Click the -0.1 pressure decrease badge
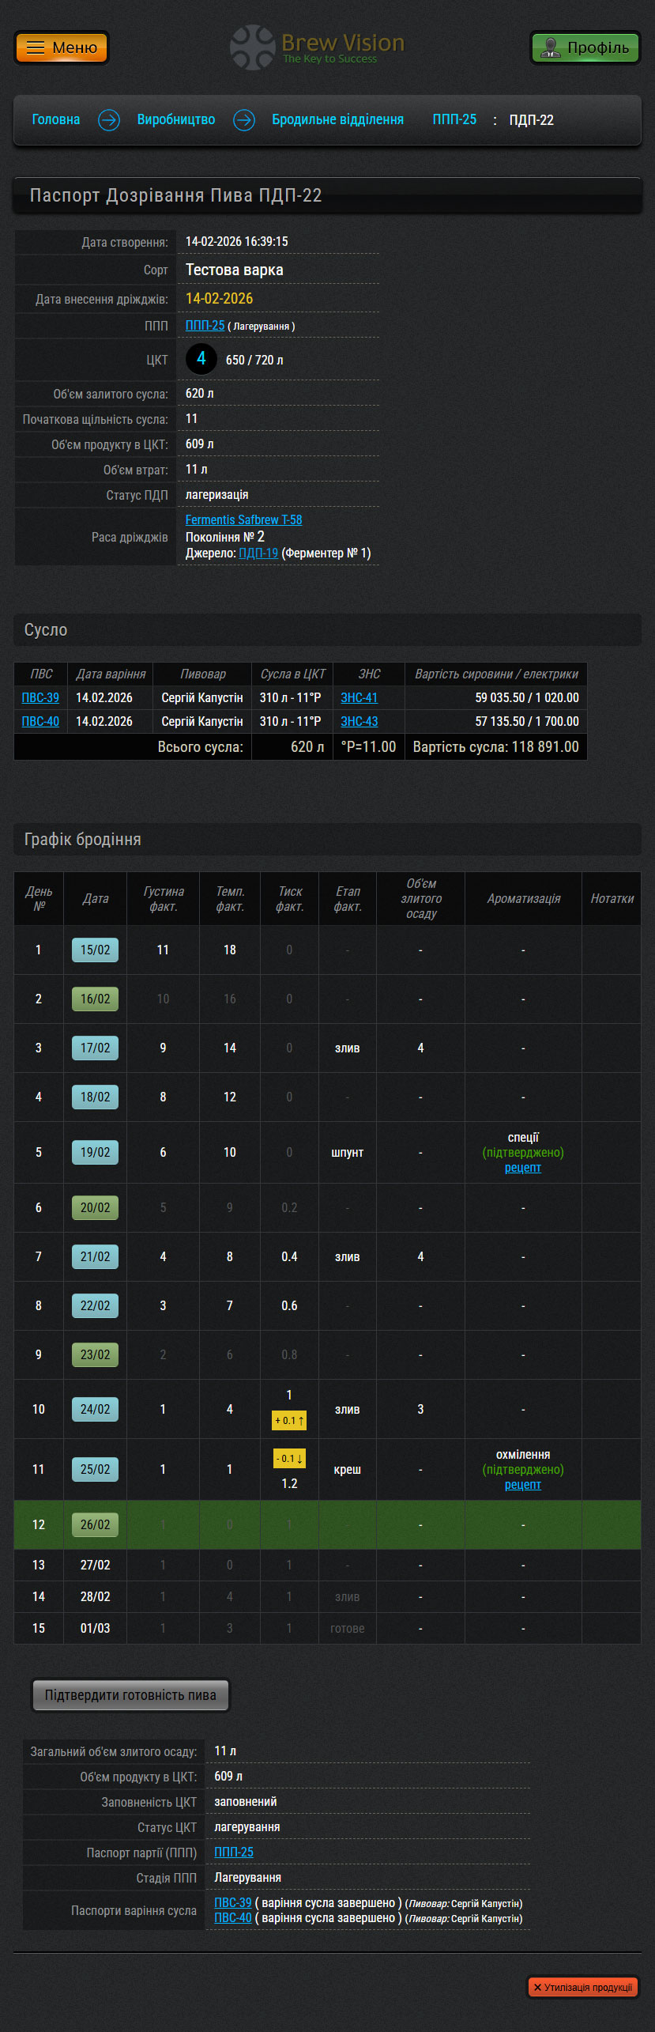The width and height of the screenshot is (655, 2032). [289, 1459]
